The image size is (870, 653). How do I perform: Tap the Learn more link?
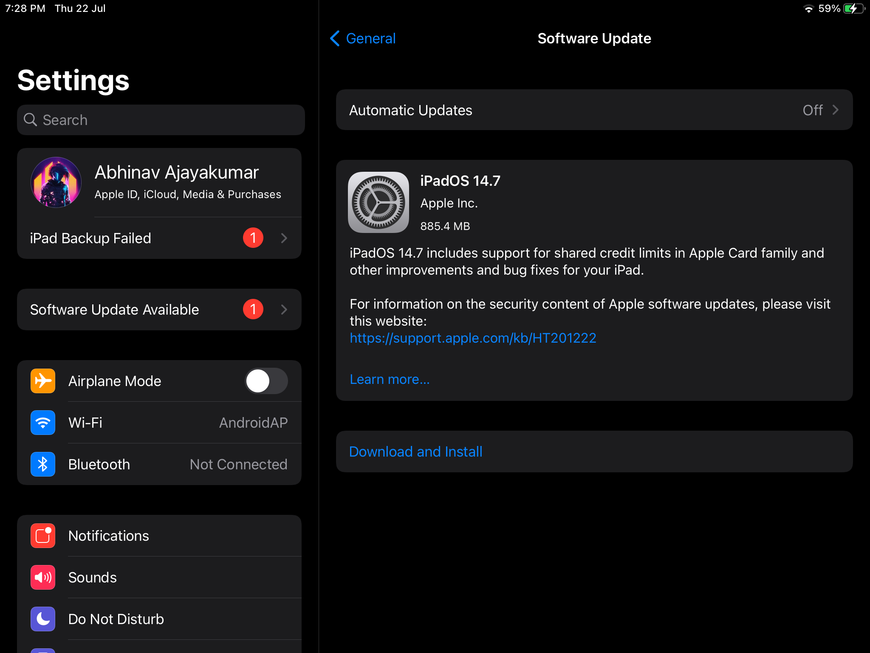click(390, 379)
